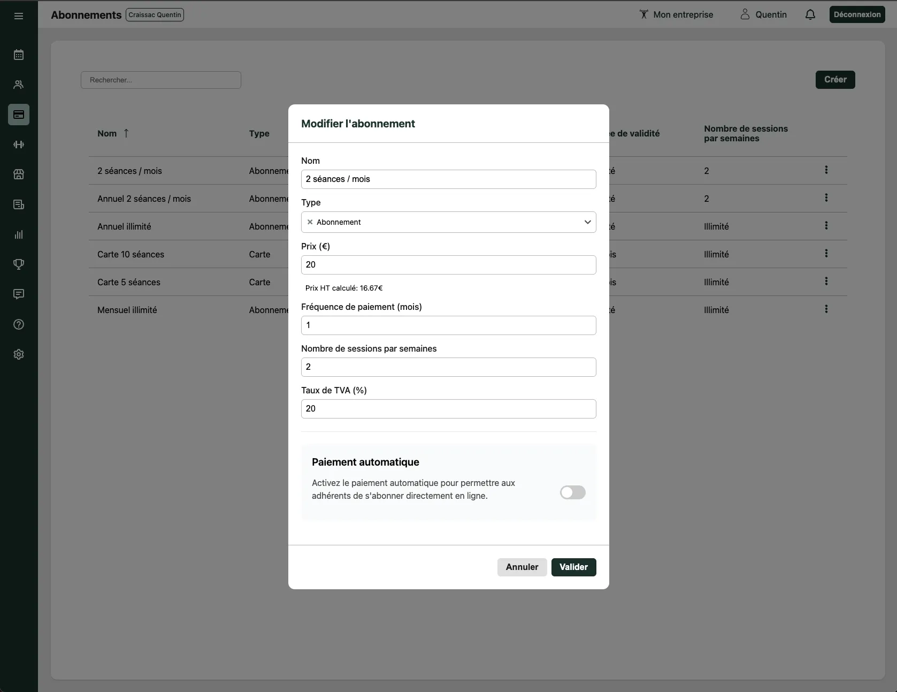Open the Quentin user profile menu

[763, 14]
